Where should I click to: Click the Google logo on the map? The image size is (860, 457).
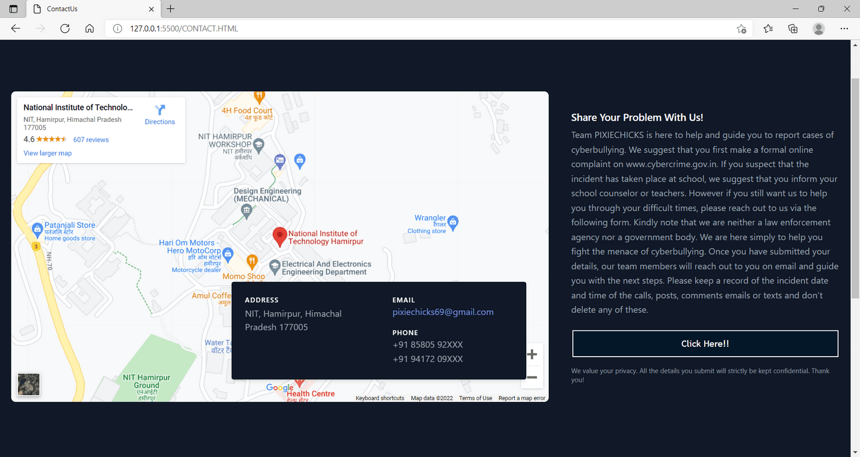coord(279,388)
